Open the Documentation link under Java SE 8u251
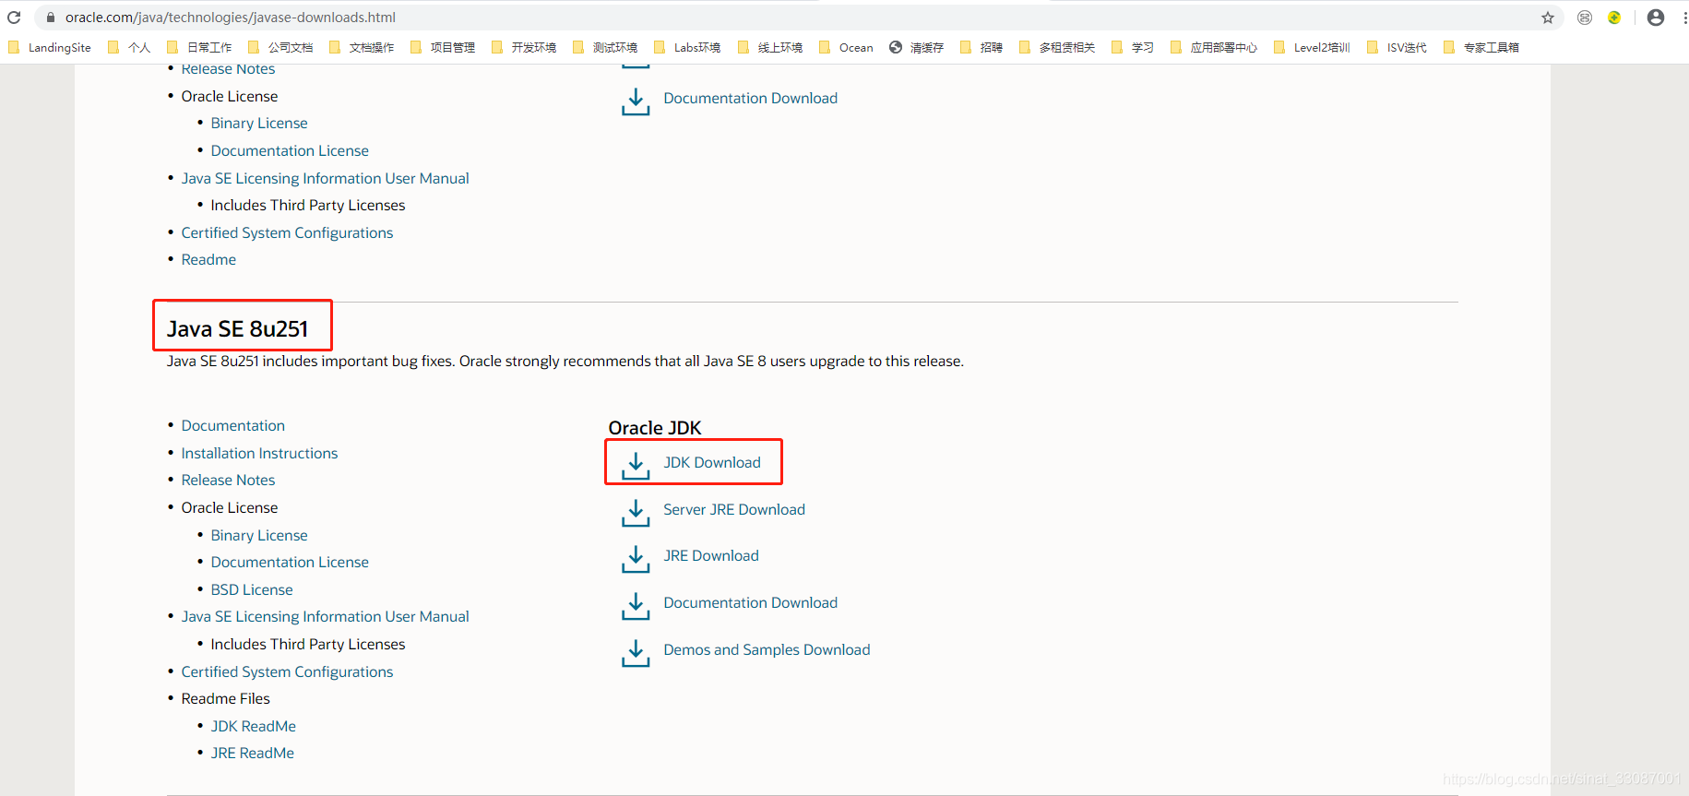This screenshot has width=1689, height=796. coord(233,426)
